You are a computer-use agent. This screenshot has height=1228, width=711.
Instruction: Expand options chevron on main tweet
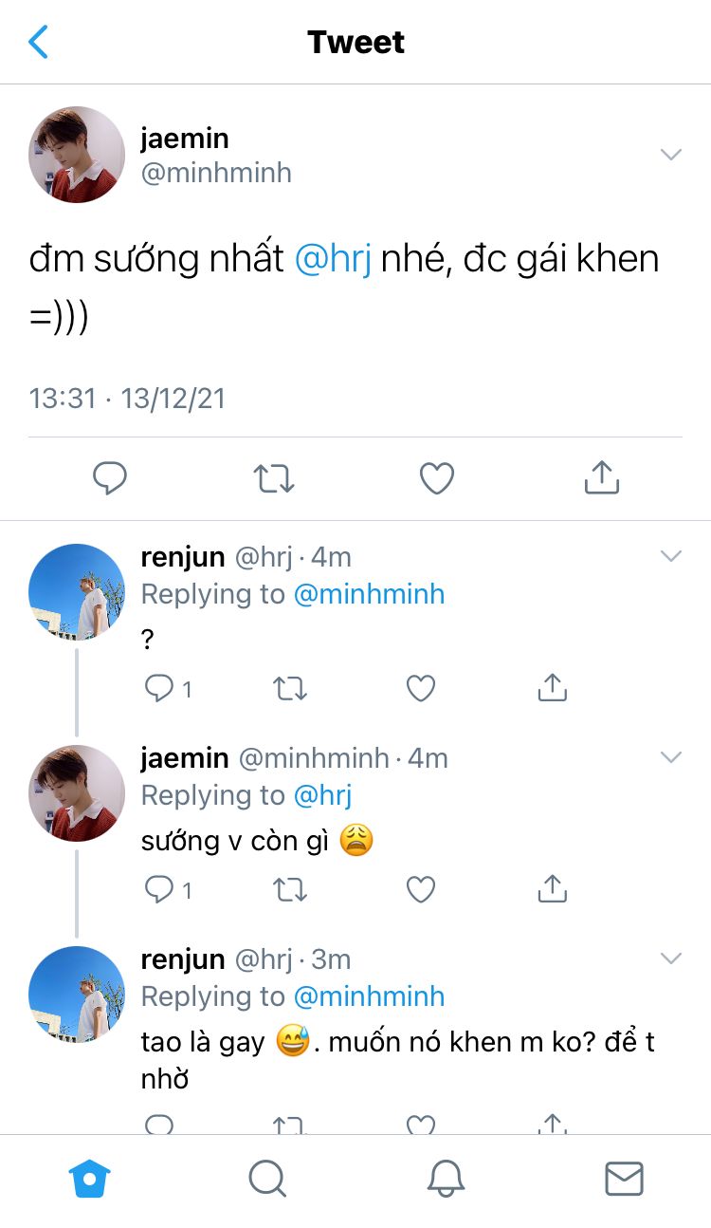pyautogui.click(x=670, y=155)
